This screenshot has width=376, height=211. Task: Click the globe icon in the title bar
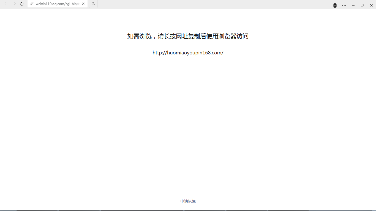[x=335, y=5]
